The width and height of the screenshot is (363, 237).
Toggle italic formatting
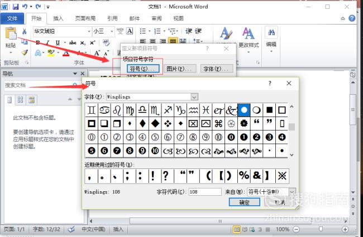pyautogui.click(x=47, y=43)
